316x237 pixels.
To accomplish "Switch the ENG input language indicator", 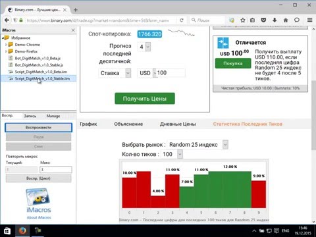I will coord(285,231).
